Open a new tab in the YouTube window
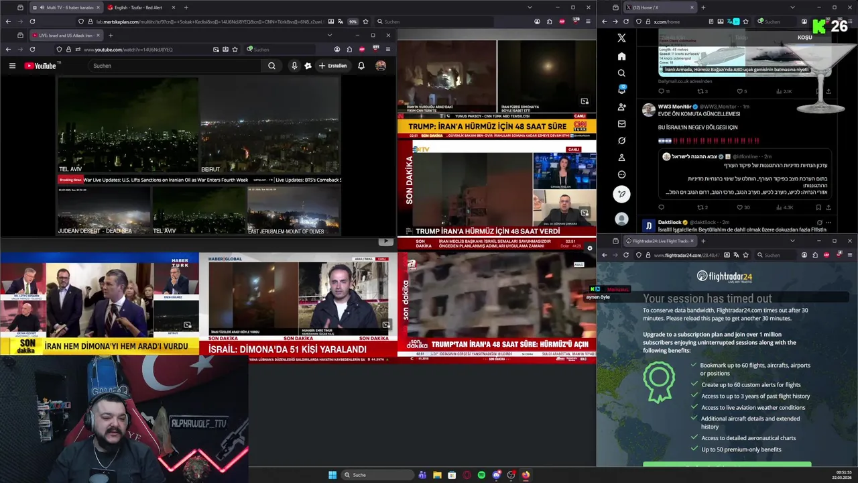The height and width of the screenshot is (483, 858). (111, 36)
